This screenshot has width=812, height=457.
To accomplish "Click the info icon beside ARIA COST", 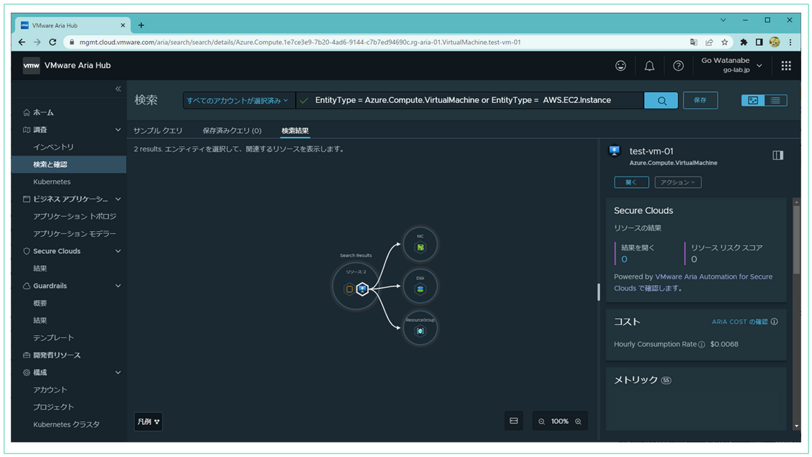I will [x=774, y=322].
